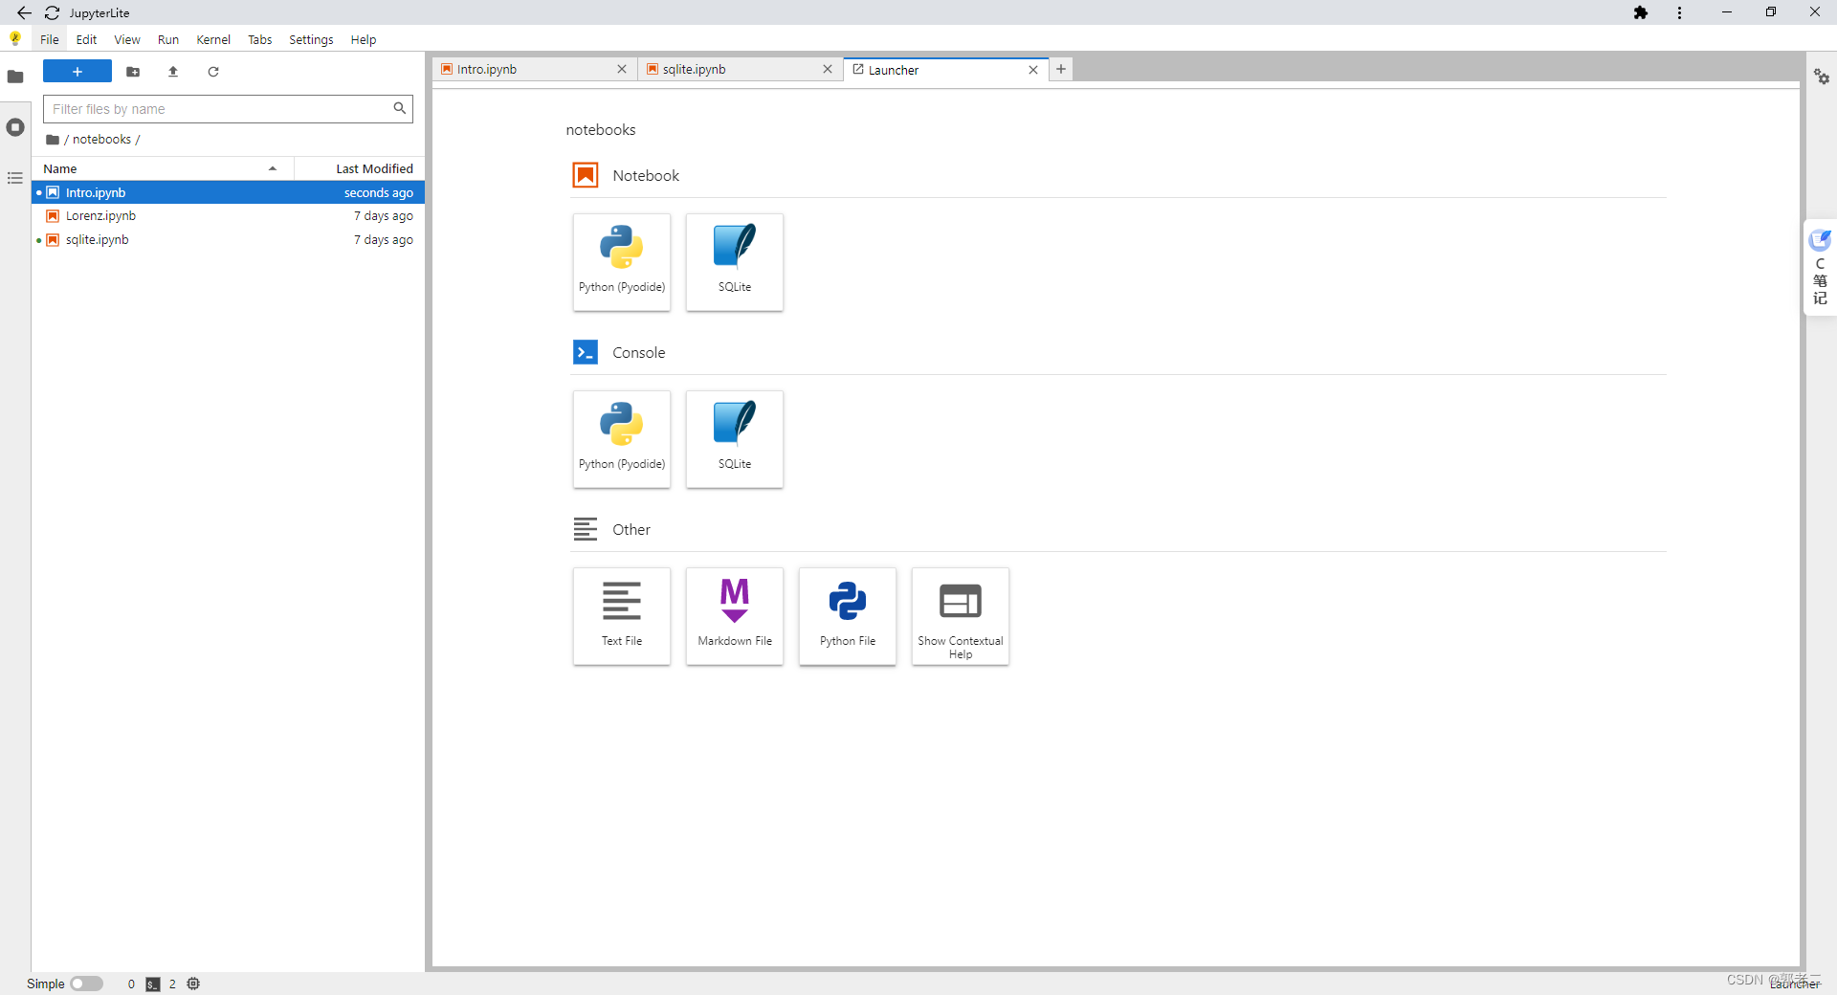The width and height of the screenshot is (1837, 995).
Task: Click the blue New Launcher plus button
Action: pos(77,72)
